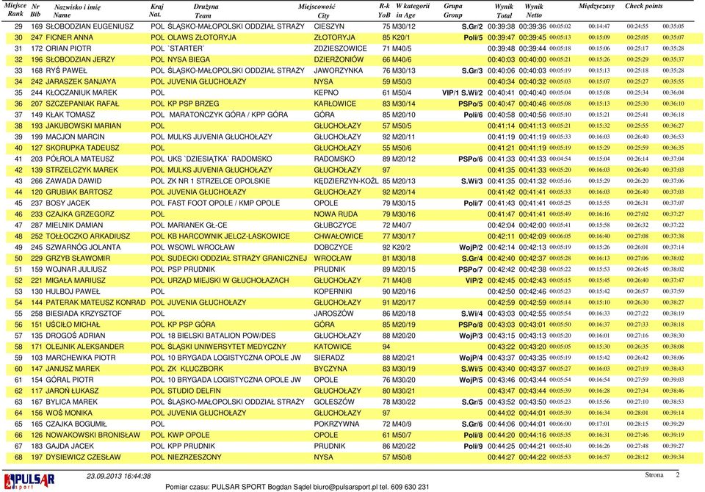Click name WOŚ MONIKA
This screenshot has width=705, height=492.
(69, 413)
